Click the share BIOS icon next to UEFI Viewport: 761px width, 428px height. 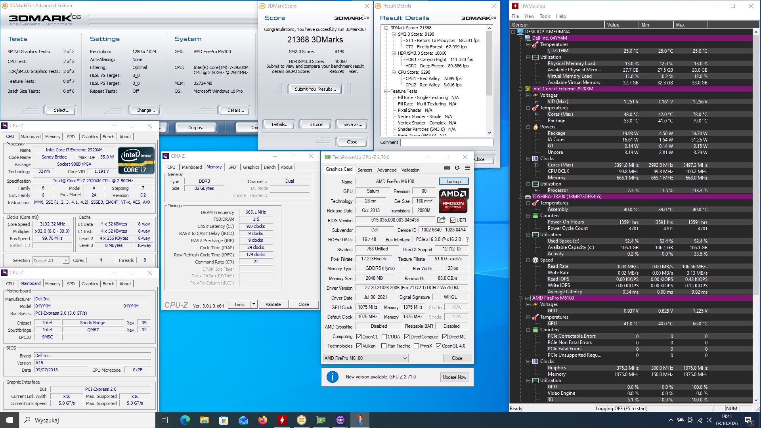441,220
